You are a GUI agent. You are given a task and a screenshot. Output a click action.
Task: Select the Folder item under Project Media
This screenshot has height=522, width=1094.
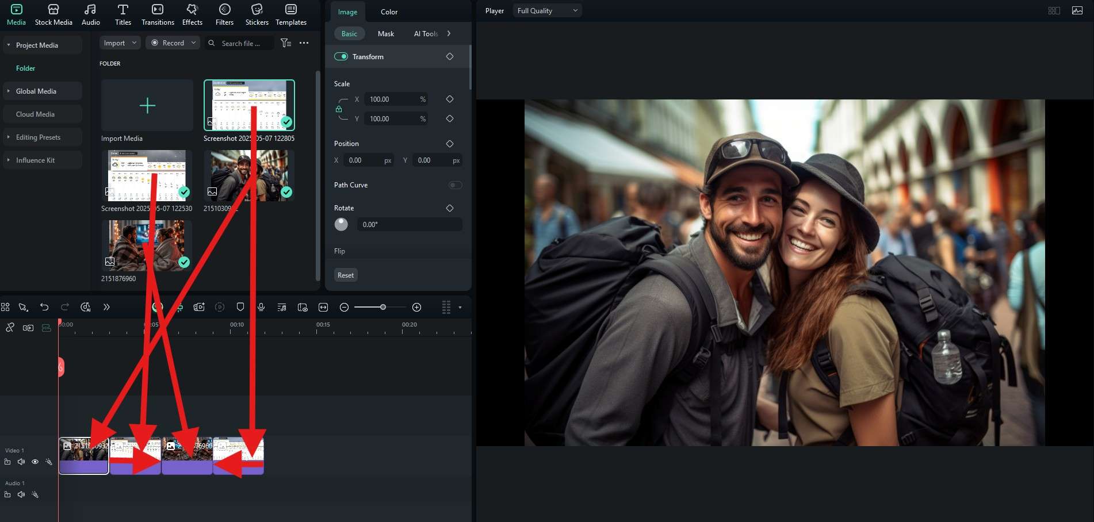point(25,68)
